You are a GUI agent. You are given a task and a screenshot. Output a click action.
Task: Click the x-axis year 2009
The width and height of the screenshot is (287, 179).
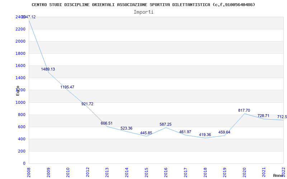(x=48, y=172)
